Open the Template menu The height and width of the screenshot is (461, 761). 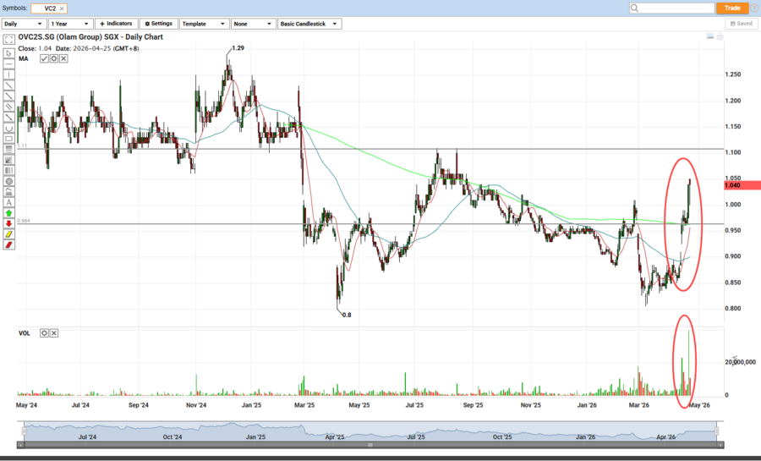(202, 24)
